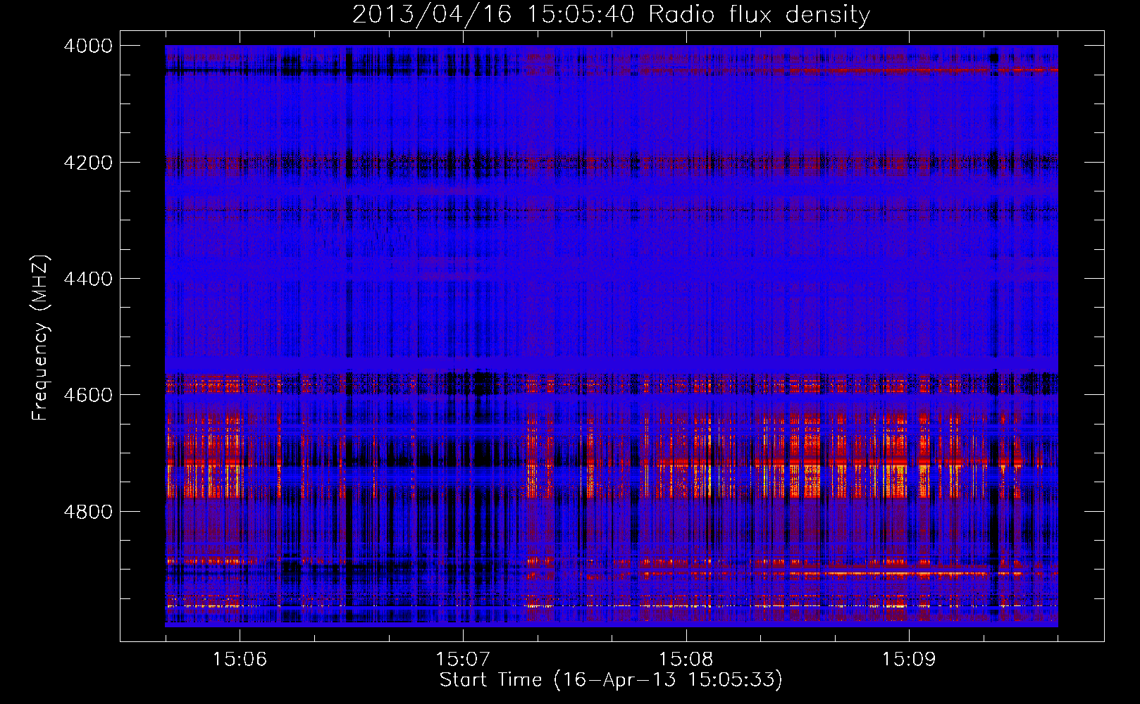Select the 'Frequency (MHZ)' axis title
Viewport: 1140px width, 704px height.
(x=40, y=338)
